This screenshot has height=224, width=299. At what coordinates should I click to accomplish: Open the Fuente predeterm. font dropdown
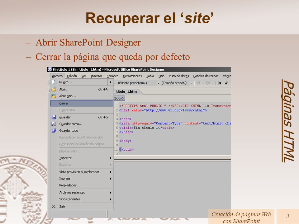158,83
